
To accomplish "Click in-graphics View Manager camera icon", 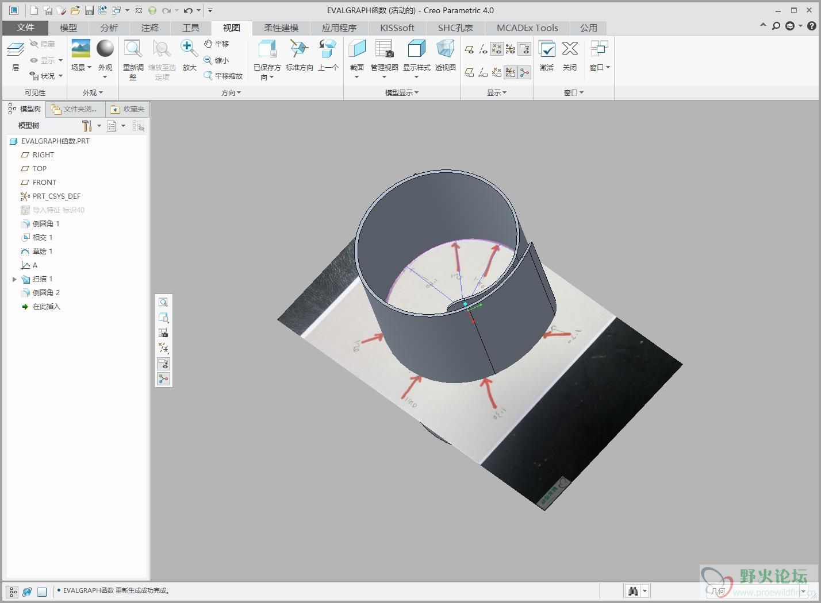I will 163,333.
